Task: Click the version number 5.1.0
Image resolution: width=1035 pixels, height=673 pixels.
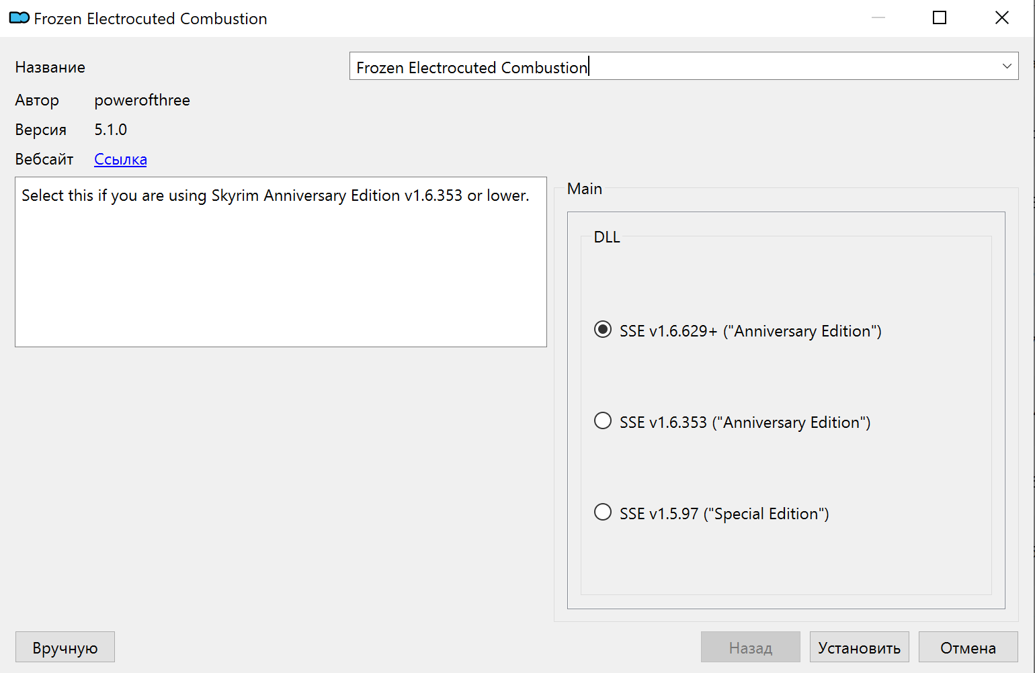Action: pos(110,130)
